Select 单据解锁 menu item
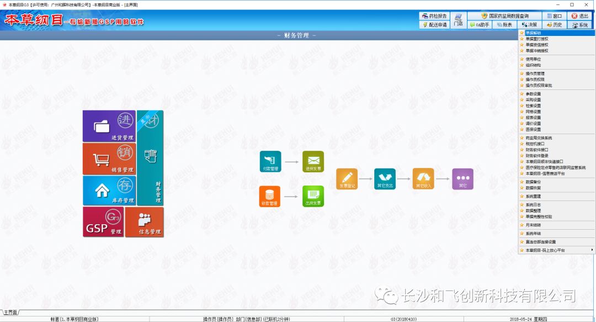Viewport: 596px width, 322px height. click(x=556, y=33)
